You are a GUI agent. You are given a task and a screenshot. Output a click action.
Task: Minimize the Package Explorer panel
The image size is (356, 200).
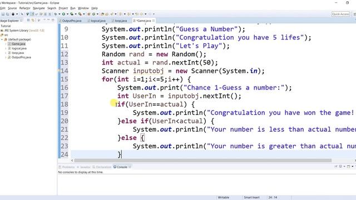pos(48,20)
